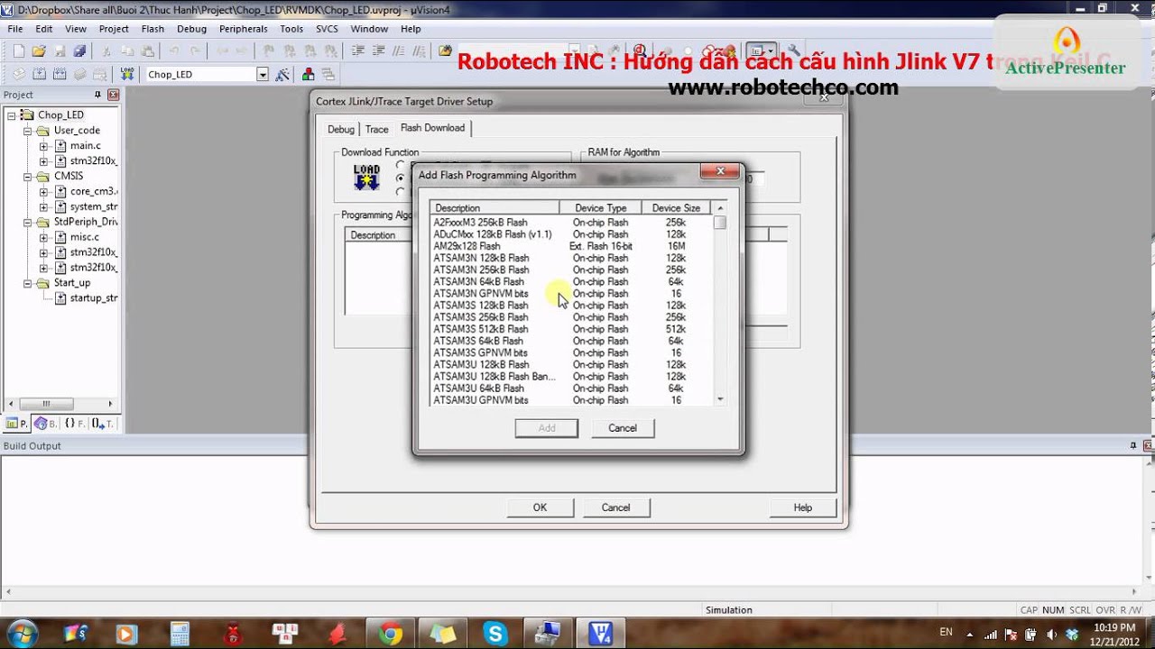Click the Indent selection toolbar icon
This screenshot has width=1155, height=649.
point(358,51)
